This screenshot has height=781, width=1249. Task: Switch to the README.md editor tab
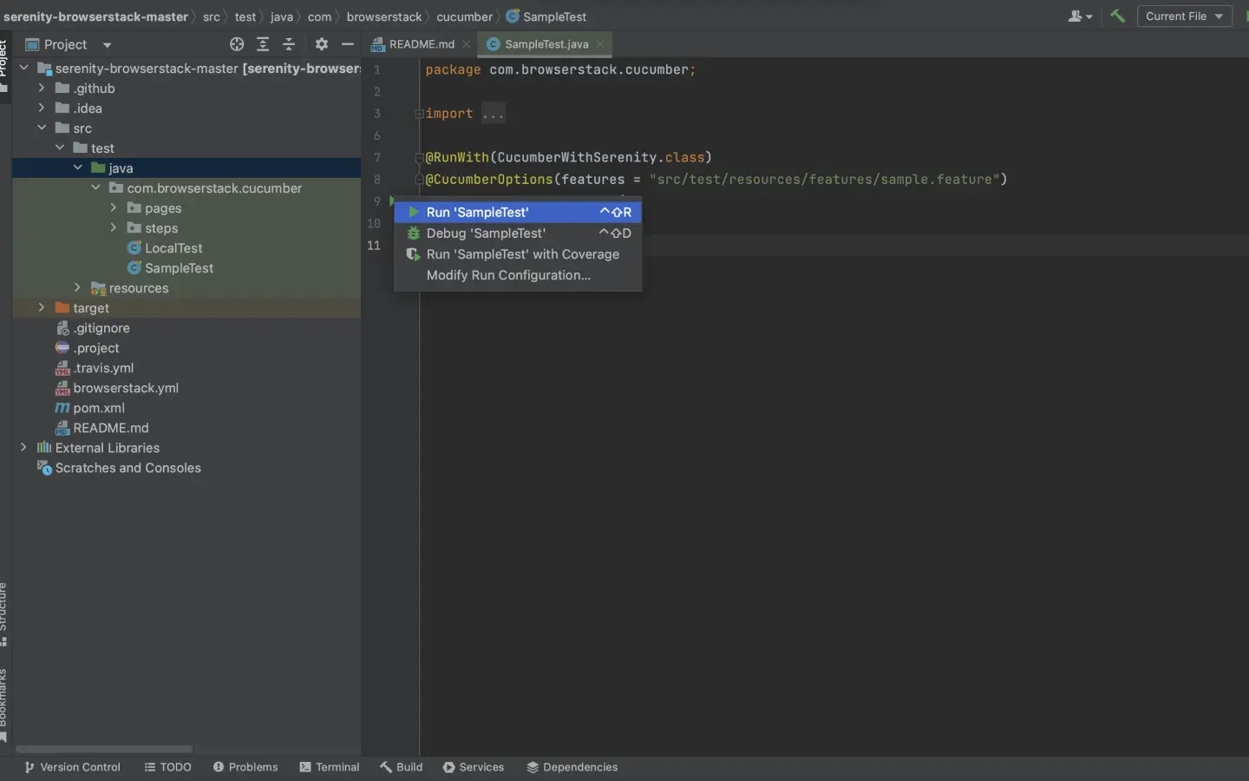[421, 44]
